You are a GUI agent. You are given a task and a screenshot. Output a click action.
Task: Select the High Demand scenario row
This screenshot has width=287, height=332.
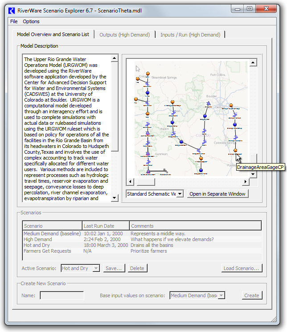(142, 239)
